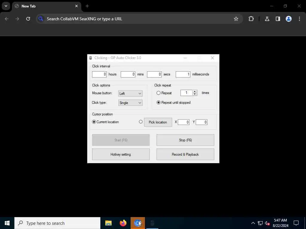
Task: Open the notification center icon
Action: point(296,223)
